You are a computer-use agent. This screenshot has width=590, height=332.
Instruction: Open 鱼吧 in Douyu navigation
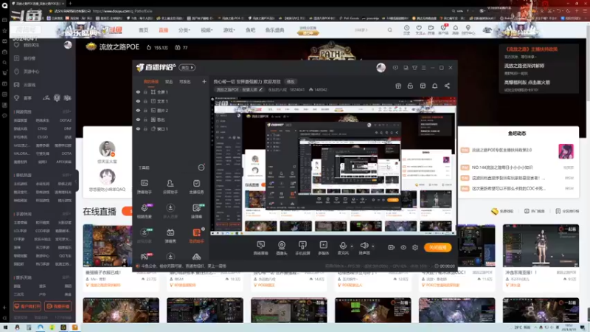click(250, 30)
